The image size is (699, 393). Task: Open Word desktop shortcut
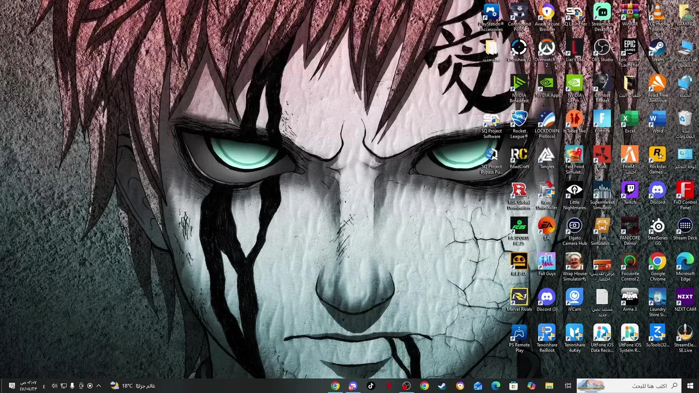657,122
